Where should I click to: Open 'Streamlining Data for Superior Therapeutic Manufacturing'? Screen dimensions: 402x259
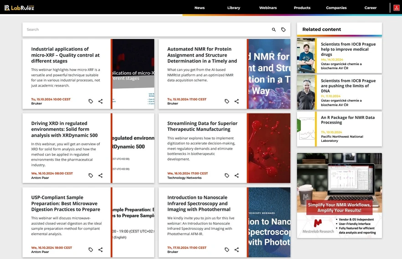pyautogui.click(x=202, y=126)
